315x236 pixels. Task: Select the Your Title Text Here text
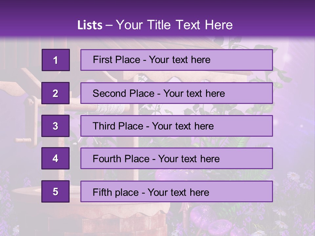click(174, 25)
